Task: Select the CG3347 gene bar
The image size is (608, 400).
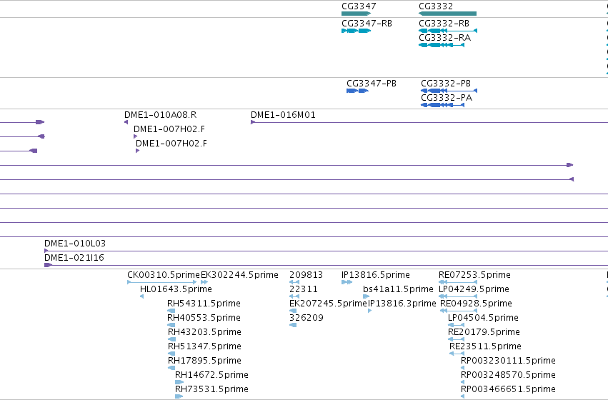Action: pos(356,14)
